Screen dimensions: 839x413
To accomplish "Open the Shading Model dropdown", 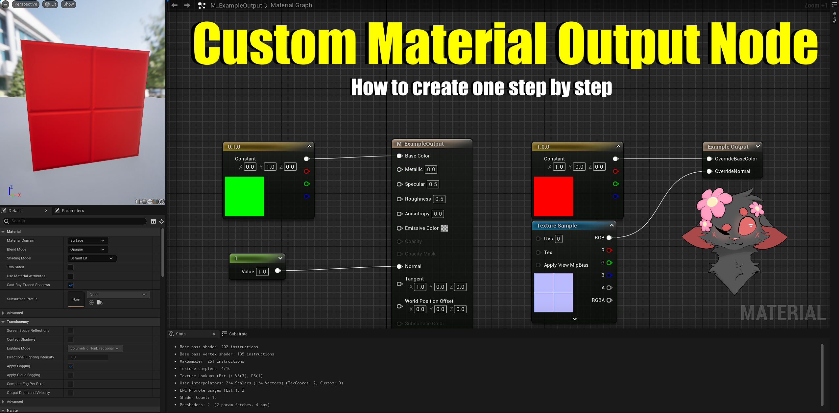I will [x=92, y=258].
